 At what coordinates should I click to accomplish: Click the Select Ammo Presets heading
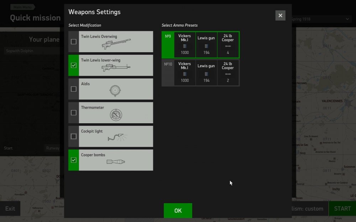tap(179, 25)
